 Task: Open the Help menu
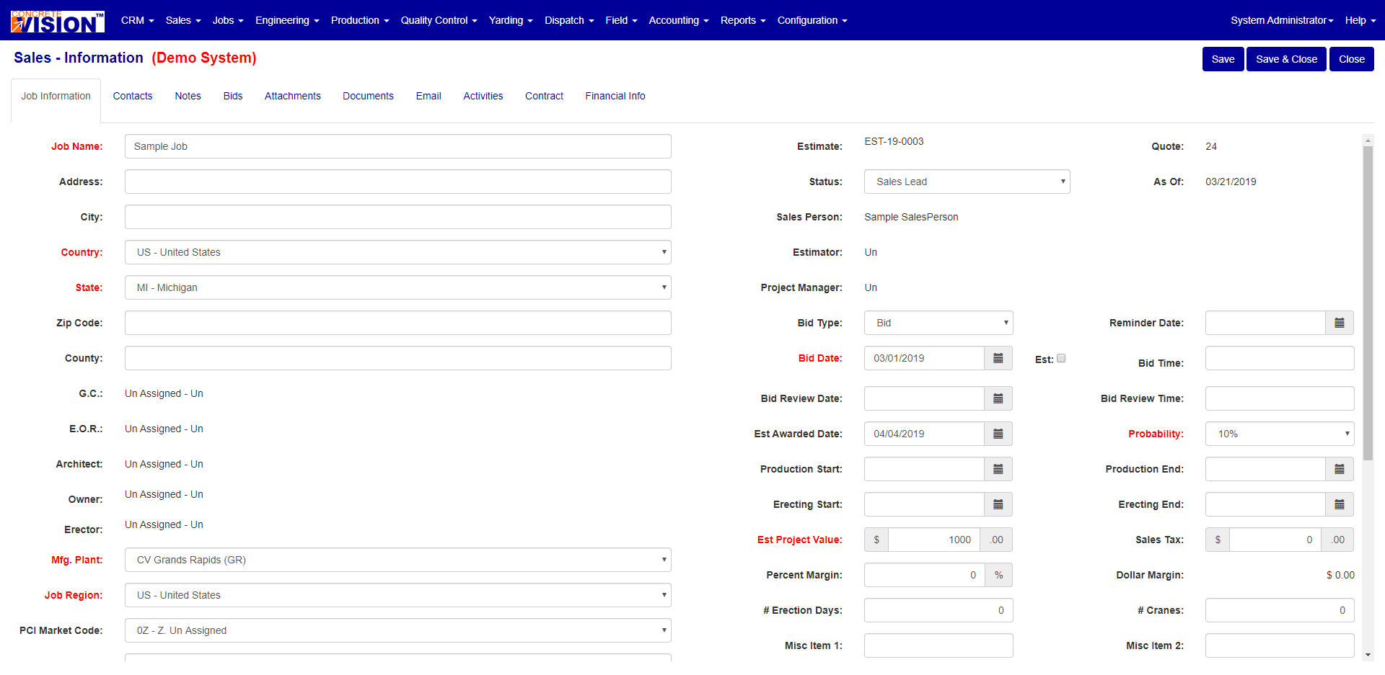click(x=1360, y=20)
